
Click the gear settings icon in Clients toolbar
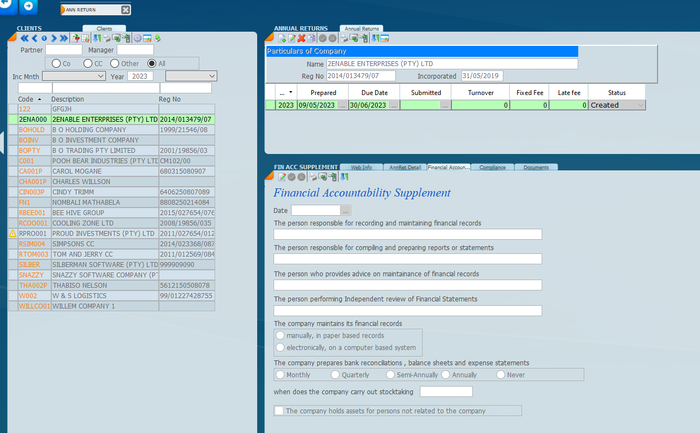[137, 38]
